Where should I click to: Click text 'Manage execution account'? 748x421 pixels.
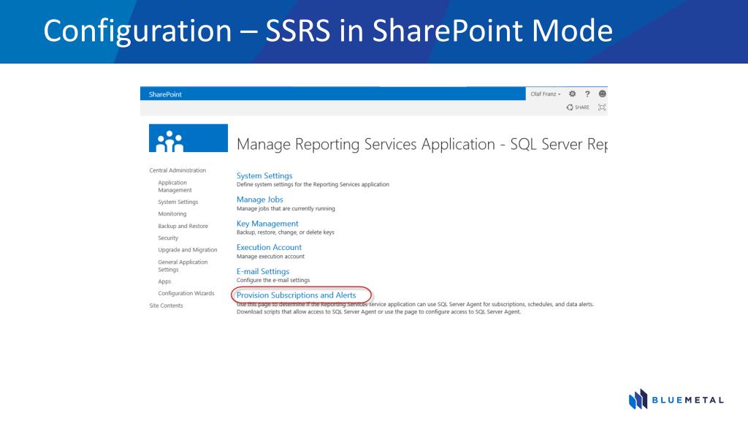270,257
